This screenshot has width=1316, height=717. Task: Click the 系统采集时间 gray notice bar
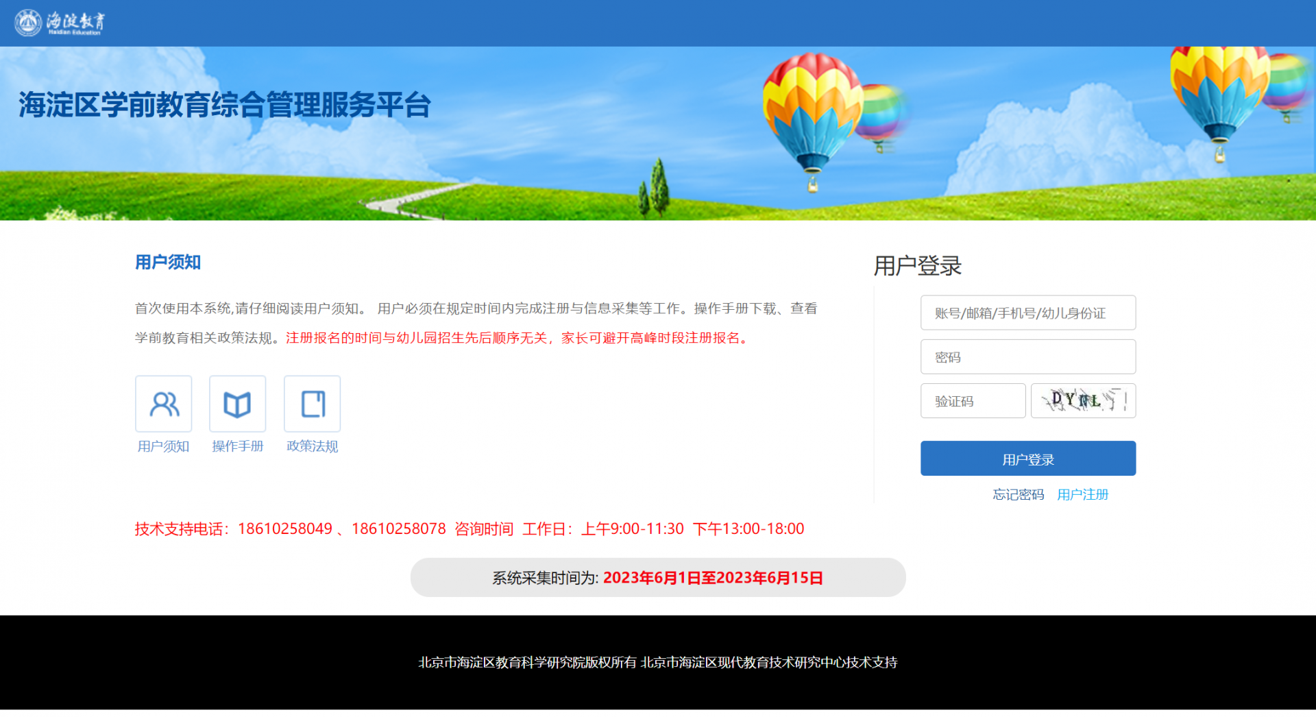coord(657,577)
